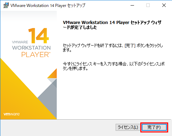Click the small VMWARE text beside the 14
172x136 pixels.
click(20, 42)
